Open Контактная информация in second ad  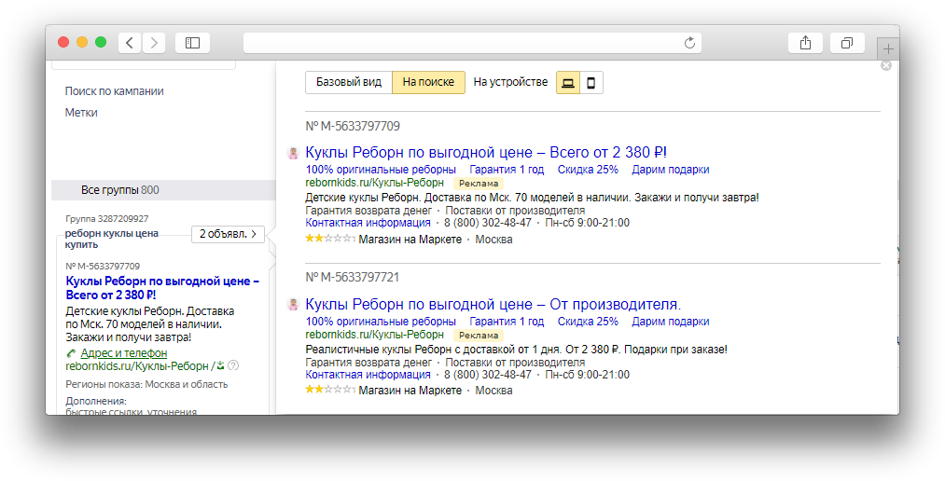[368, 375]
